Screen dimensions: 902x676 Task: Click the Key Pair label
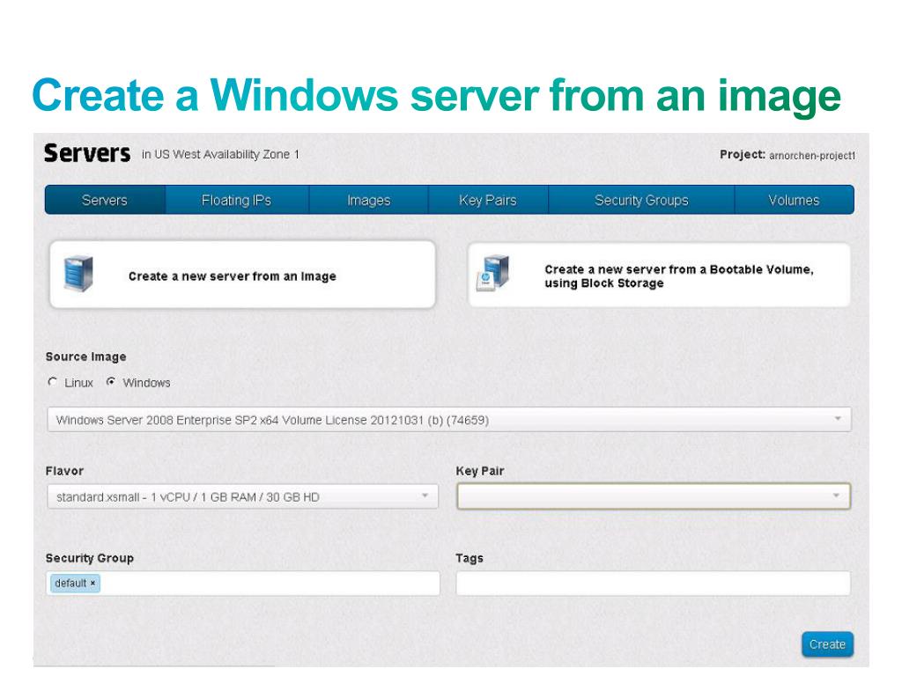pyautogui.click(x=480, y=471)
